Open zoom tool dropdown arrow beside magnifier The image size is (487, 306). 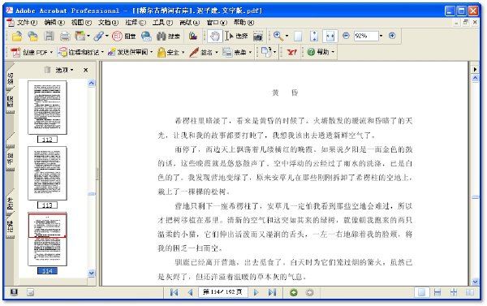[287, 36]
